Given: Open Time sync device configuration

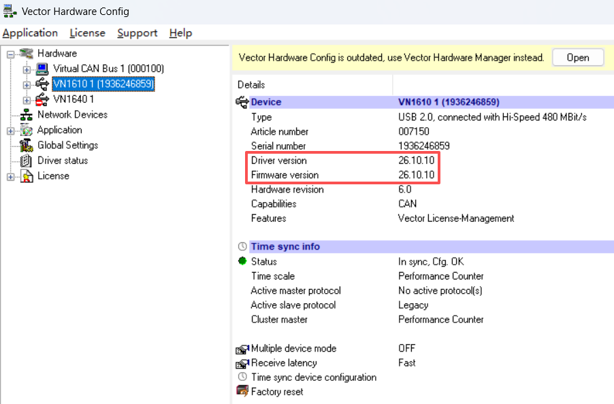Looking at the screenshot, I should [314, 377].
